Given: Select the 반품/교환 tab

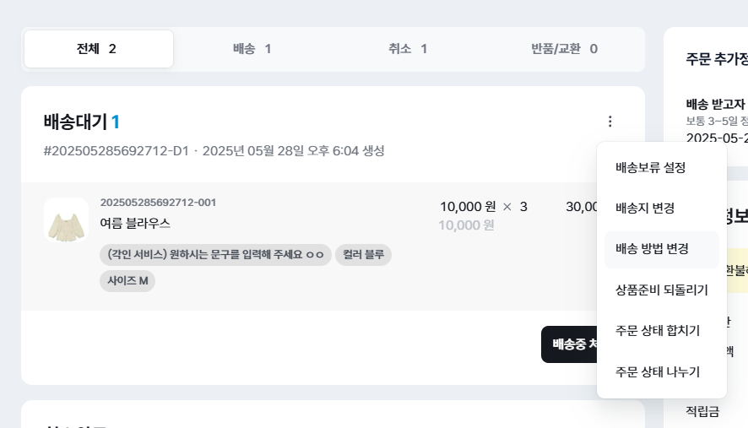Looking at the screenshot, I should (564, 49).
